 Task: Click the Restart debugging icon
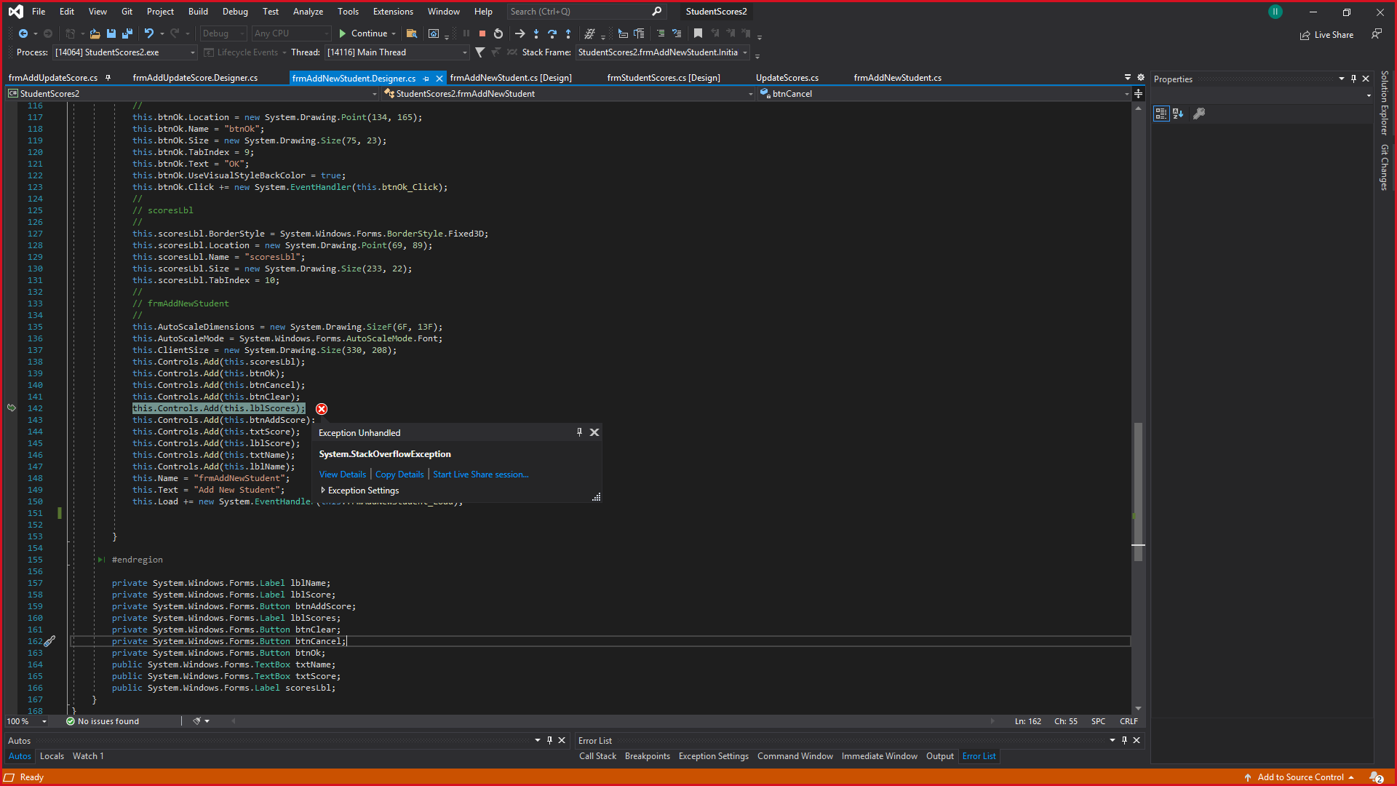[x=498, y=33]
